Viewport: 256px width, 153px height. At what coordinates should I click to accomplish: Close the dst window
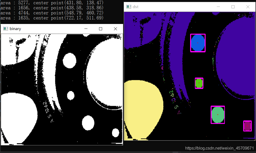[248, 7]
